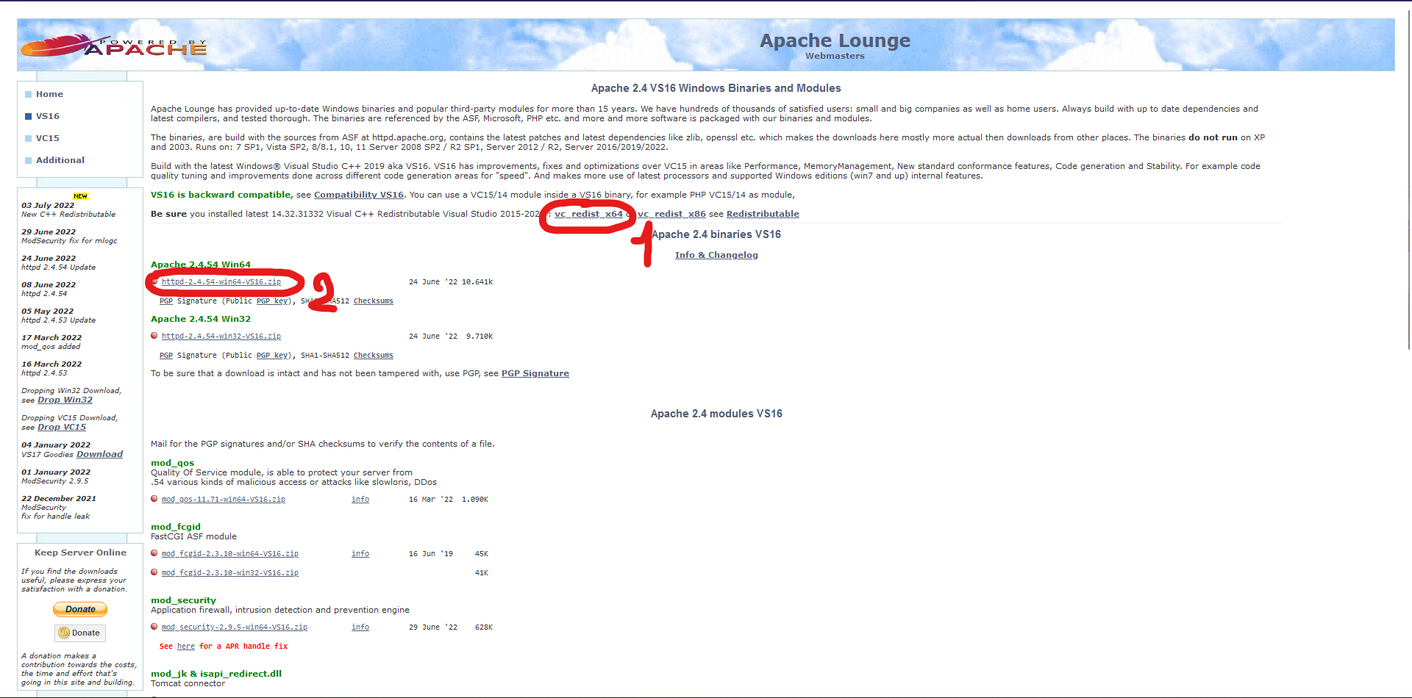Download the vc_redist_x64 redistributable

click(x=588, y=214)
